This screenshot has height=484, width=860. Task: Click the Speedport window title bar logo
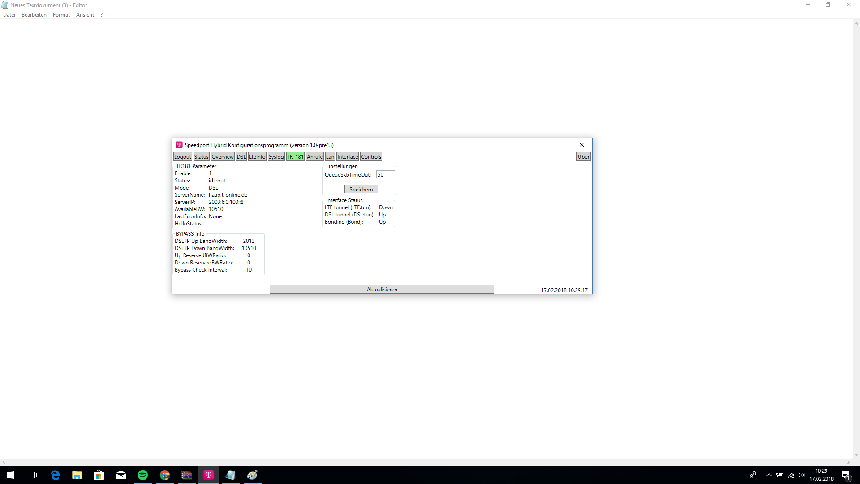[179, 145]
